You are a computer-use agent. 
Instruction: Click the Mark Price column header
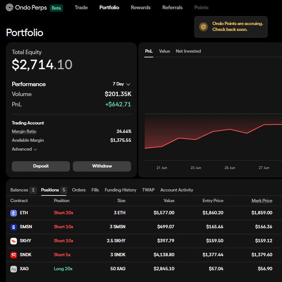click(x=262, y=201)
